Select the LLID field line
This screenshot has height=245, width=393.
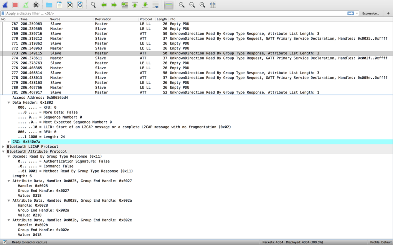click(x=124, y=127)
